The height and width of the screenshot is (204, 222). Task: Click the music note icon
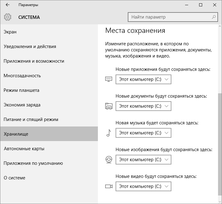pos(109,133)
